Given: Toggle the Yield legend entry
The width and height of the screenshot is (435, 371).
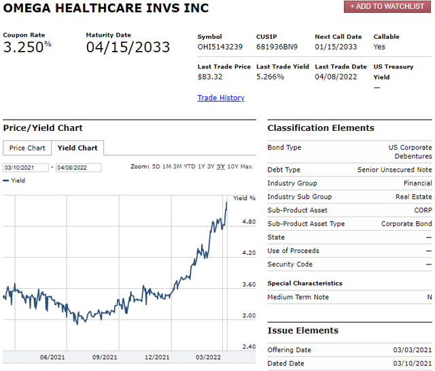Looking at the screenshot, I should (14, 180).
